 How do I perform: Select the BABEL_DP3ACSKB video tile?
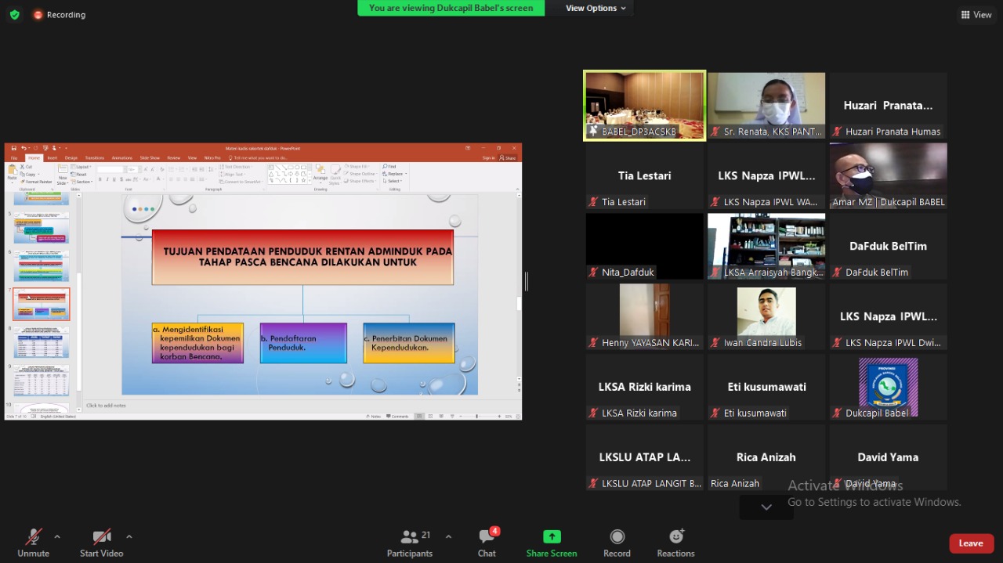coord(644,106)
